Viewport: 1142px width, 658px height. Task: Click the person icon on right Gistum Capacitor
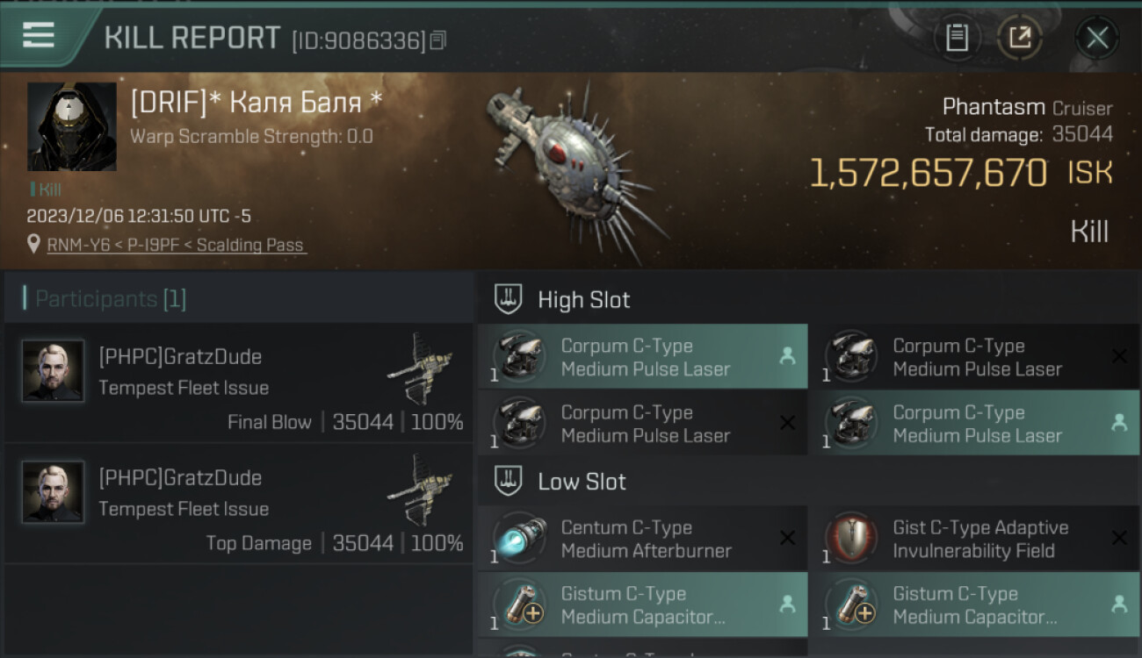click(x=1119, y=604)
